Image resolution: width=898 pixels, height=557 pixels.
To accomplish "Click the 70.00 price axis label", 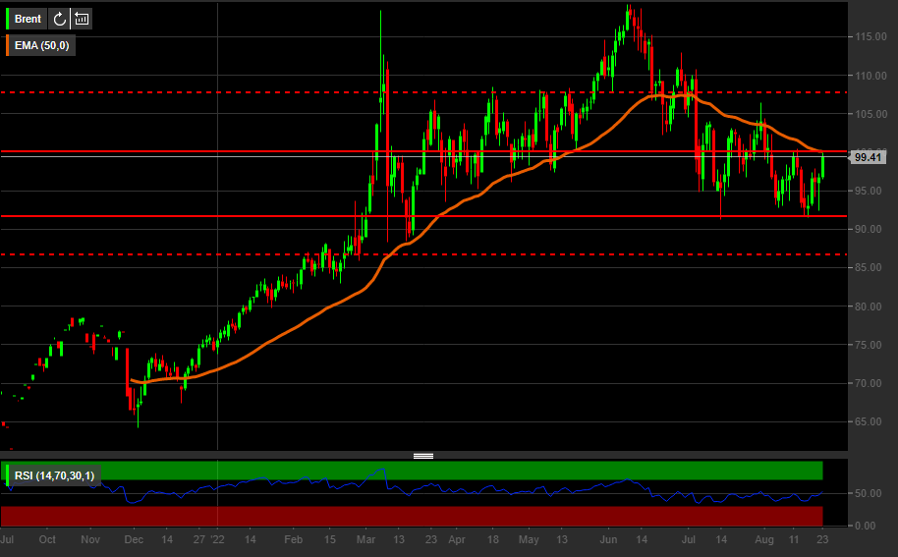I will point(870,383).
